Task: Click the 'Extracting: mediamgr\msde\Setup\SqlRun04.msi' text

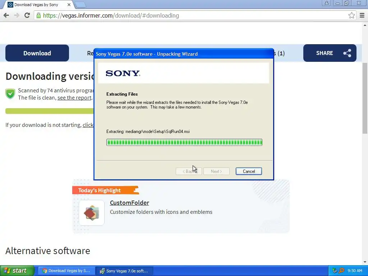Action: 148,132
